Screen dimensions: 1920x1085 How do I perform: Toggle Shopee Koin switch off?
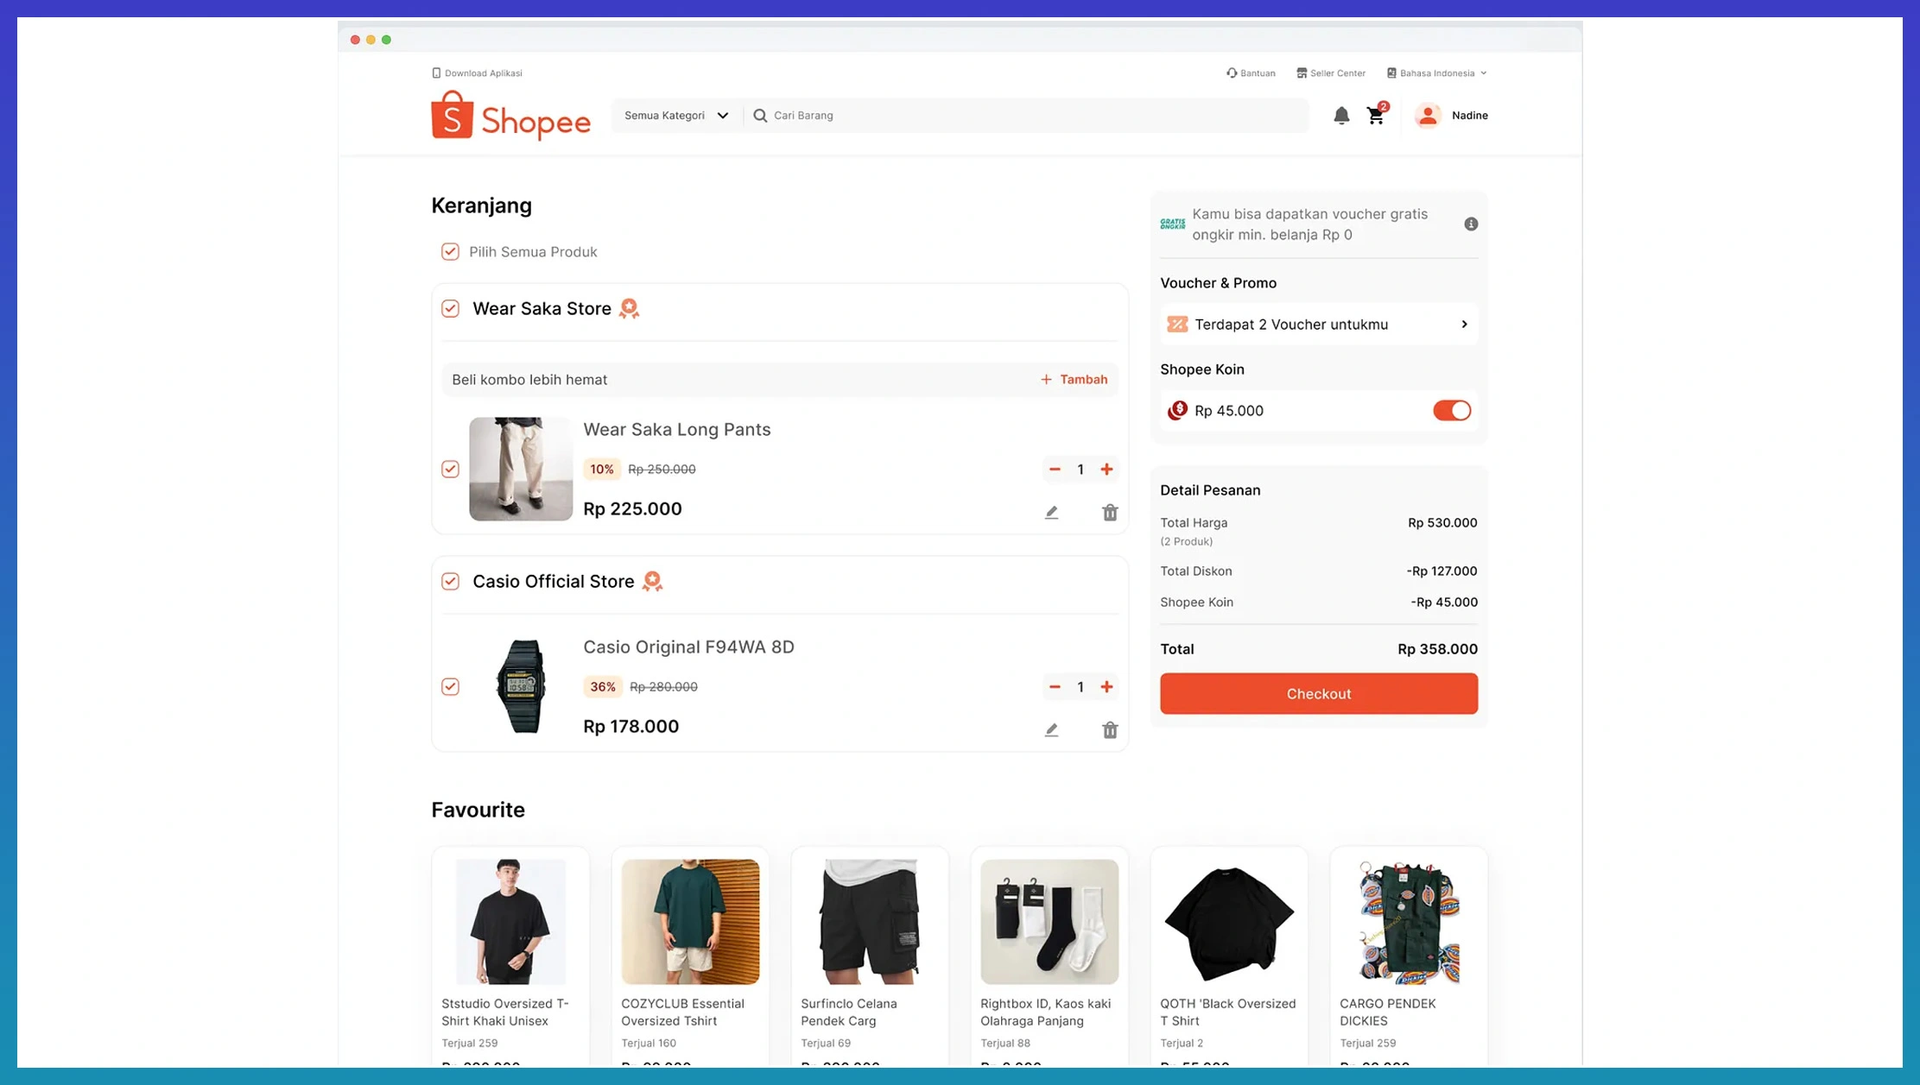[x=1451, y=411]
